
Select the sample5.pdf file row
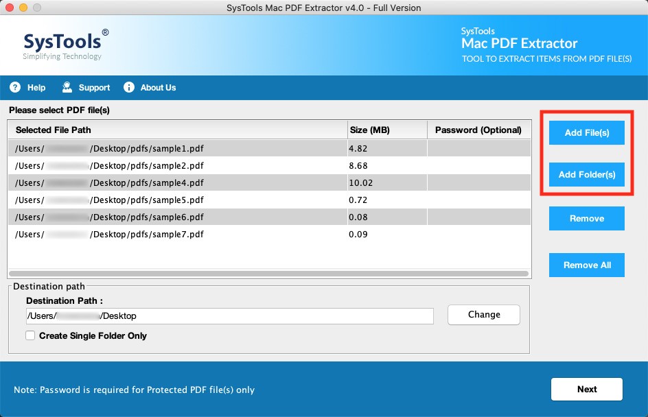(x=270, y=200)
